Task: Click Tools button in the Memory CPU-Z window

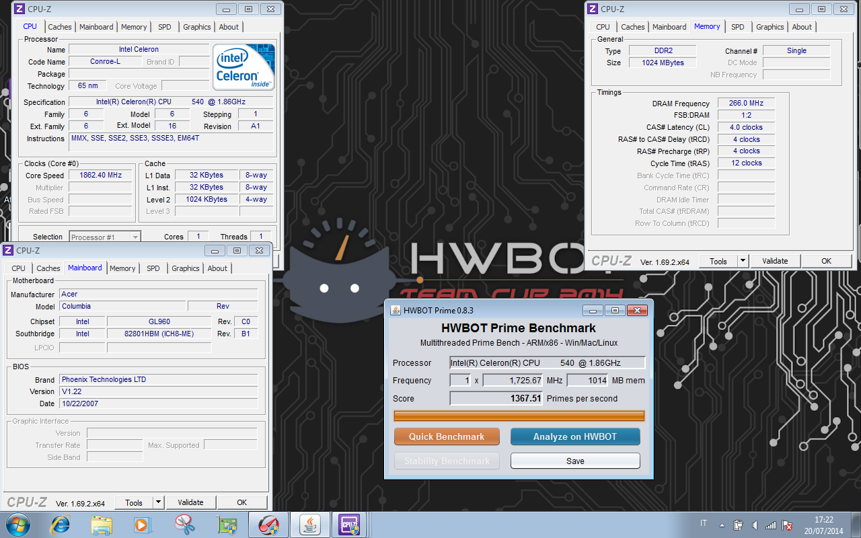Action: pos(718,261)
